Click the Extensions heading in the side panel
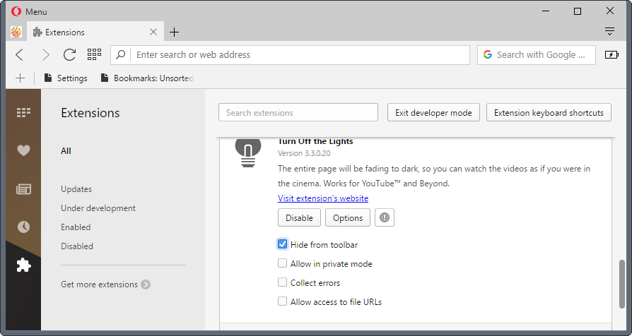 point(90,113)
